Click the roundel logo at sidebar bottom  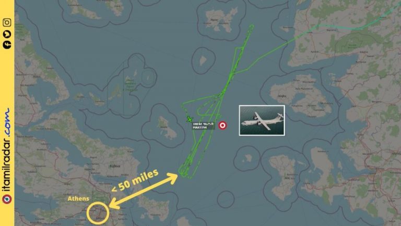[x=7, y=199]
